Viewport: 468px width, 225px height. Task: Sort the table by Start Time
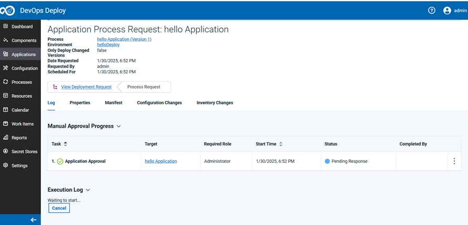281,144
